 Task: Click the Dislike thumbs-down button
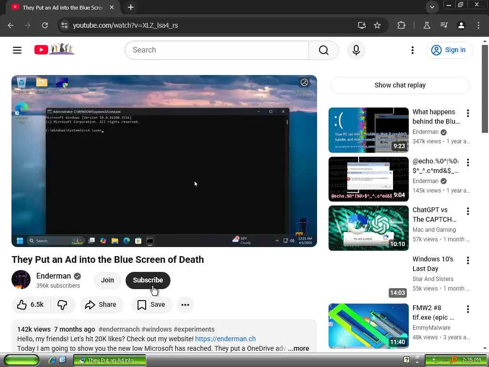(x=63, y=304)
